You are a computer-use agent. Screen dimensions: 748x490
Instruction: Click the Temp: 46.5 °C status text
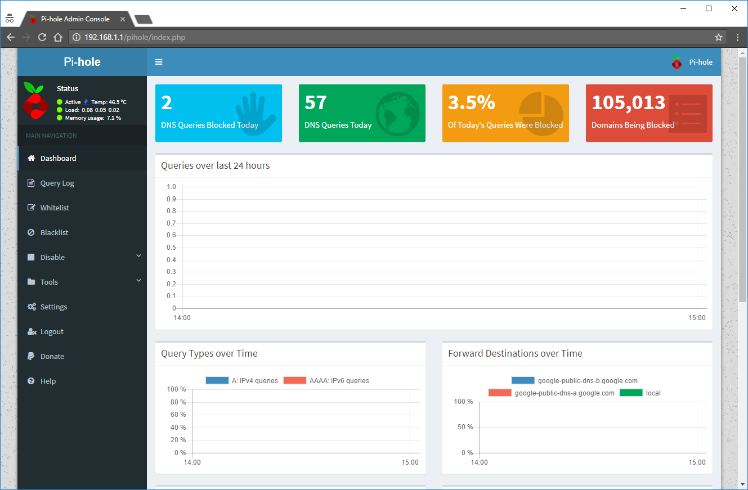pyautogui.click(x=109, y=102)
